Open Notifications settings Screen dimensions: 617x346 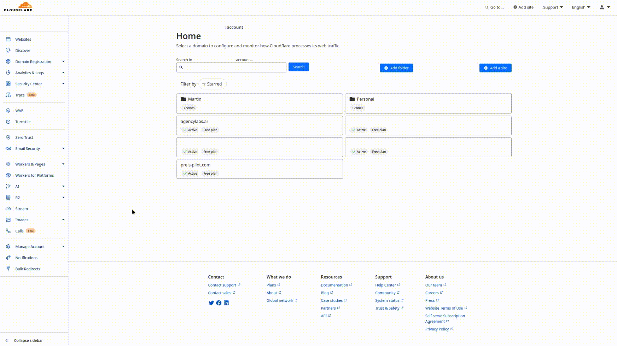(26, 257)
